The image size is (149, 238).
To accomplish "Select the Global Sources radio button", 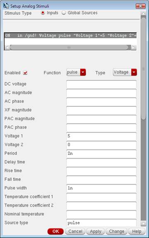I will [64, 13].
